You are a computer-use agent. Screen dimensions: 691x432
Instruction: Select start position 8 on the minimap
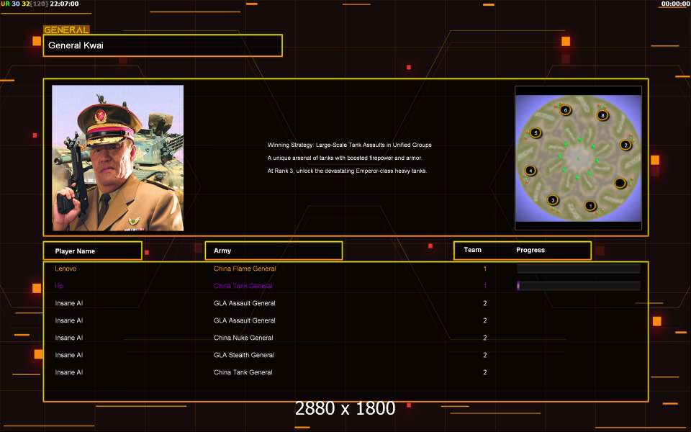[x=602, y=115]
